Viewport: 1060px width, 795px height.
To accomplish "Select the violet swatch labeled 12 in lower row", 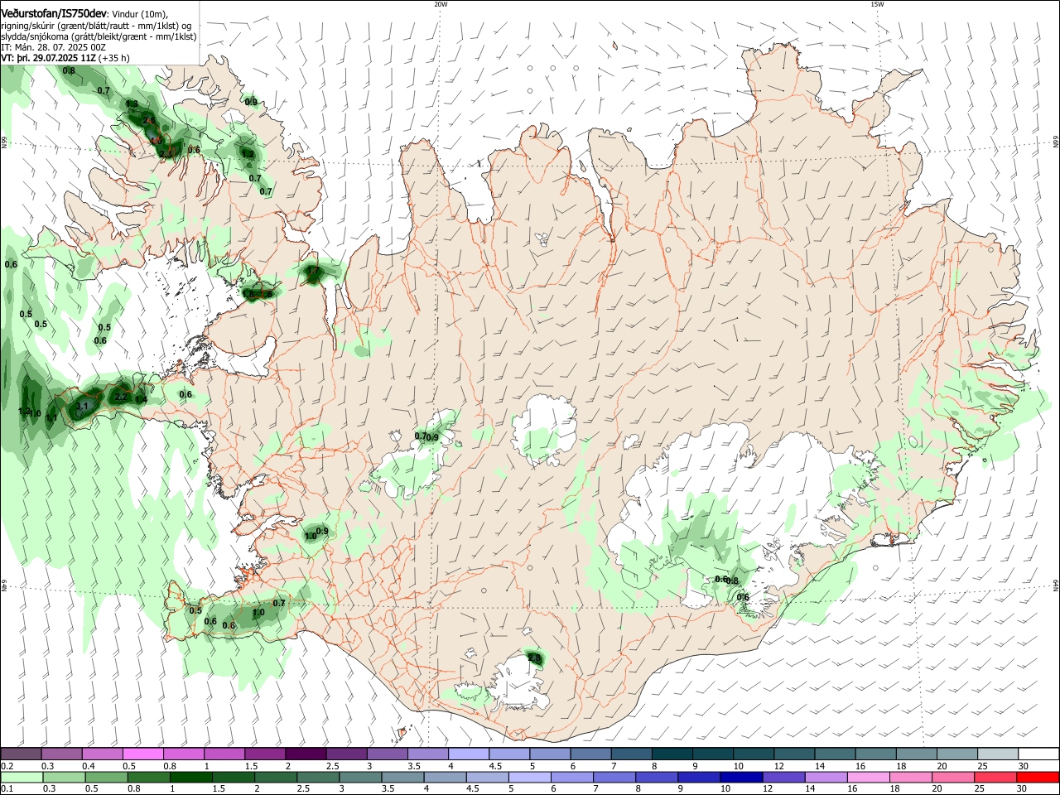I will point(784,777).
